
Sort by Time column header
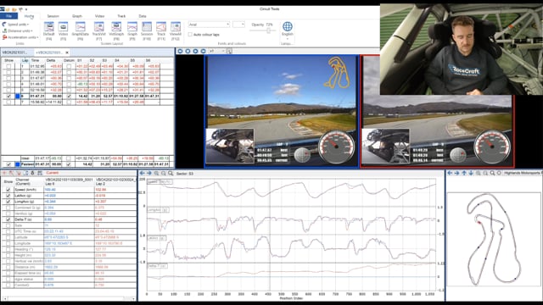click(x=36, y=60)
